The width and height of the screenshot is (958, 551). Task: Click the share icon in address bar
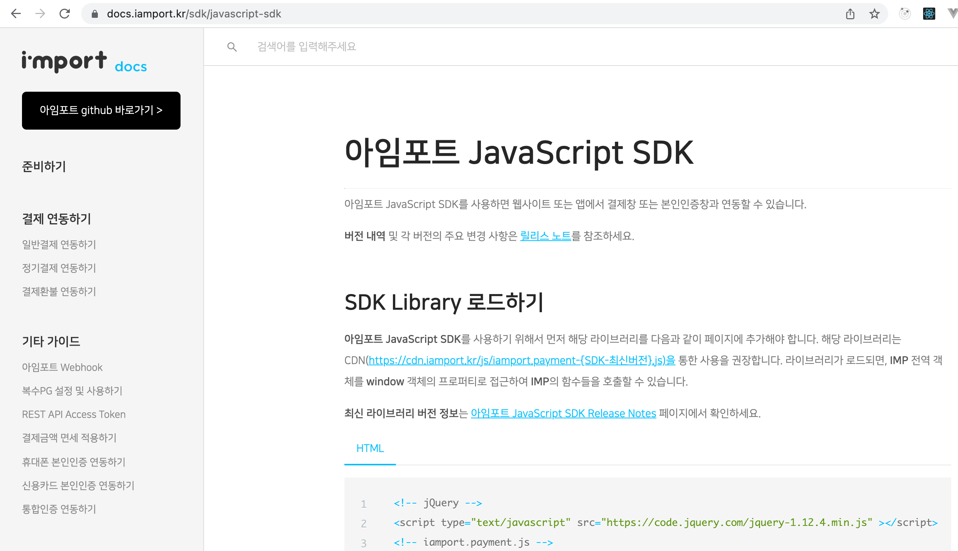click(x=850, y=14)
